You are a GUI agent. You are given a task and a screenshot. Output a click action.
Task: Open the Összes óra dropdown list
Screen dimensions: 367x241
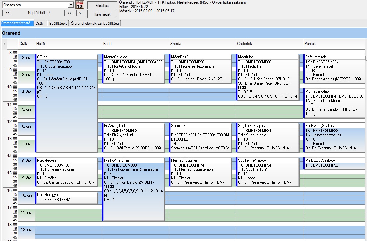[71, 5]
